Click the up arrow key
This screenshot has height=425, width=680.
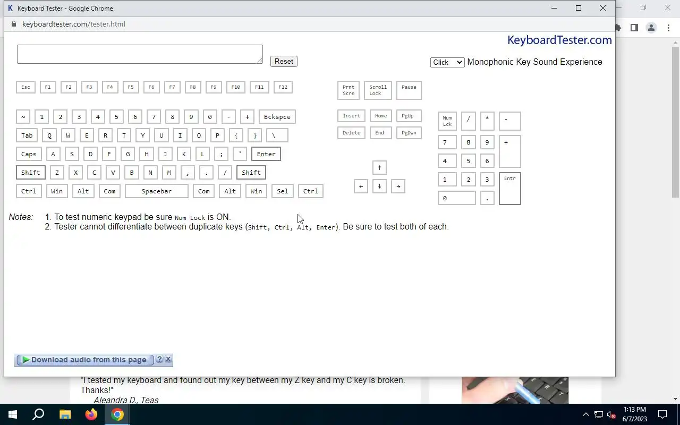click(x=379, y=168)
